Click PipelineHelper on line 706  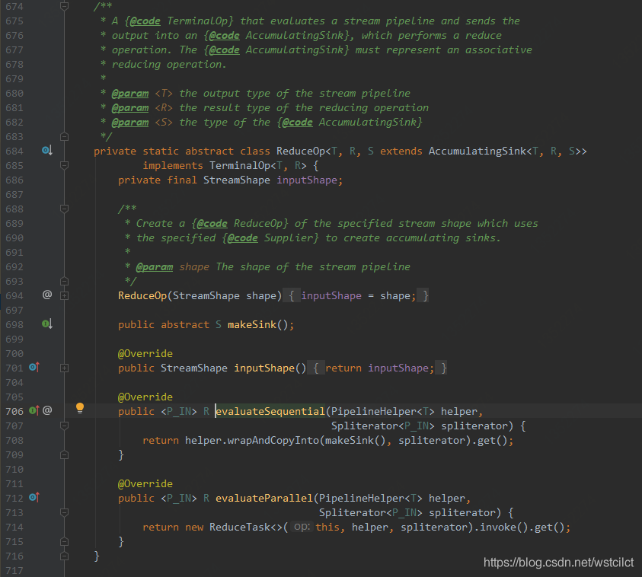374,412
